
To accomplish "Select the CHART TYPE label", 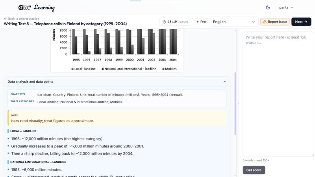I will (x=18, y=94).
